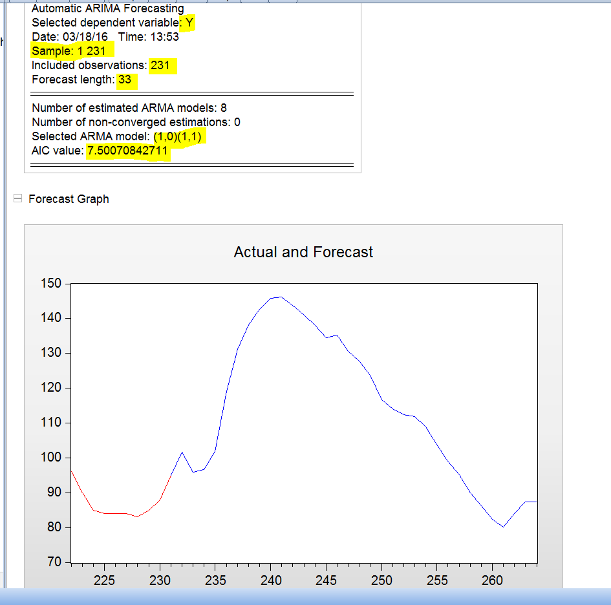Collapse the Forecast Graph section

pyautogui.click(x=17, y=198)
